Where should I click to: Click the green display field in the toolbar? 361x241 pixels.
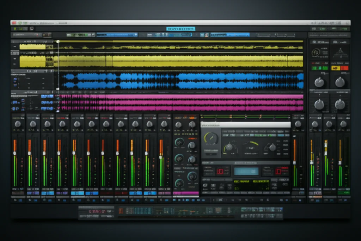pos(81,35)
